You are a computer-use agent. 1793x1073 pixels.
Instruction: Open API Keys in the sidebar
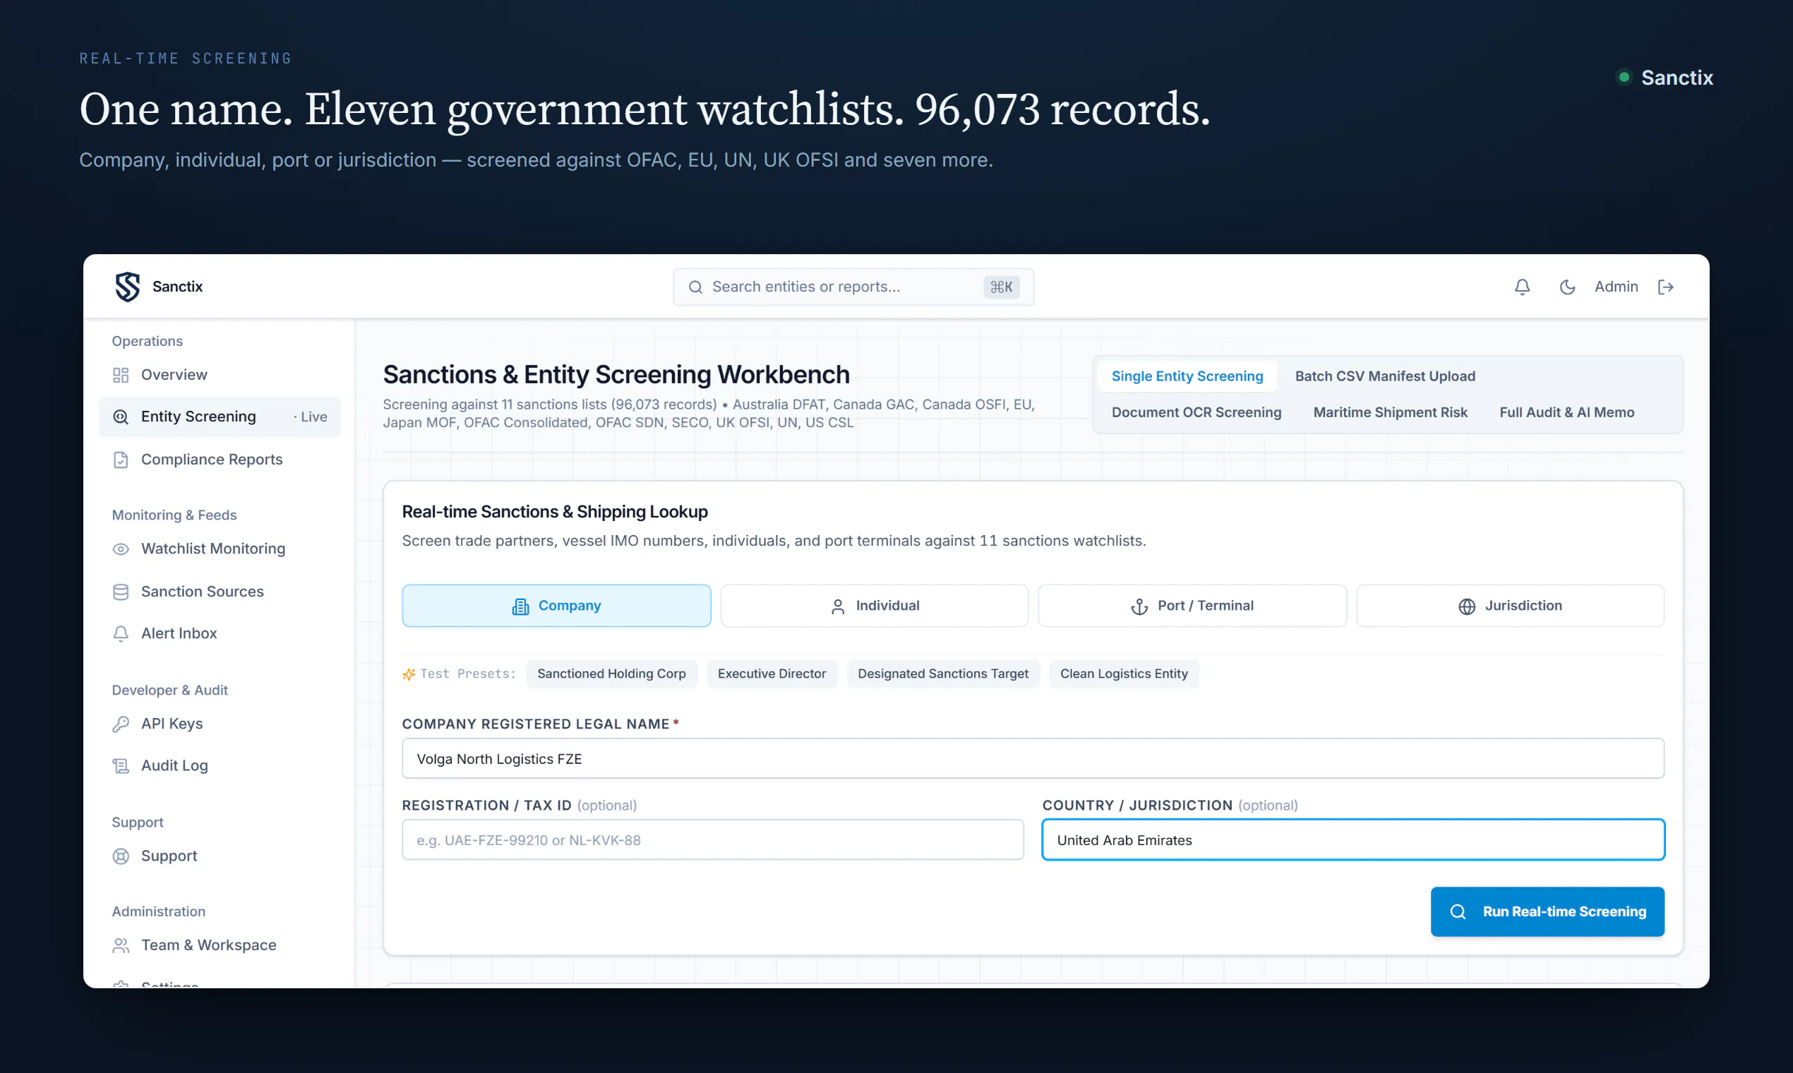(220, 724)
